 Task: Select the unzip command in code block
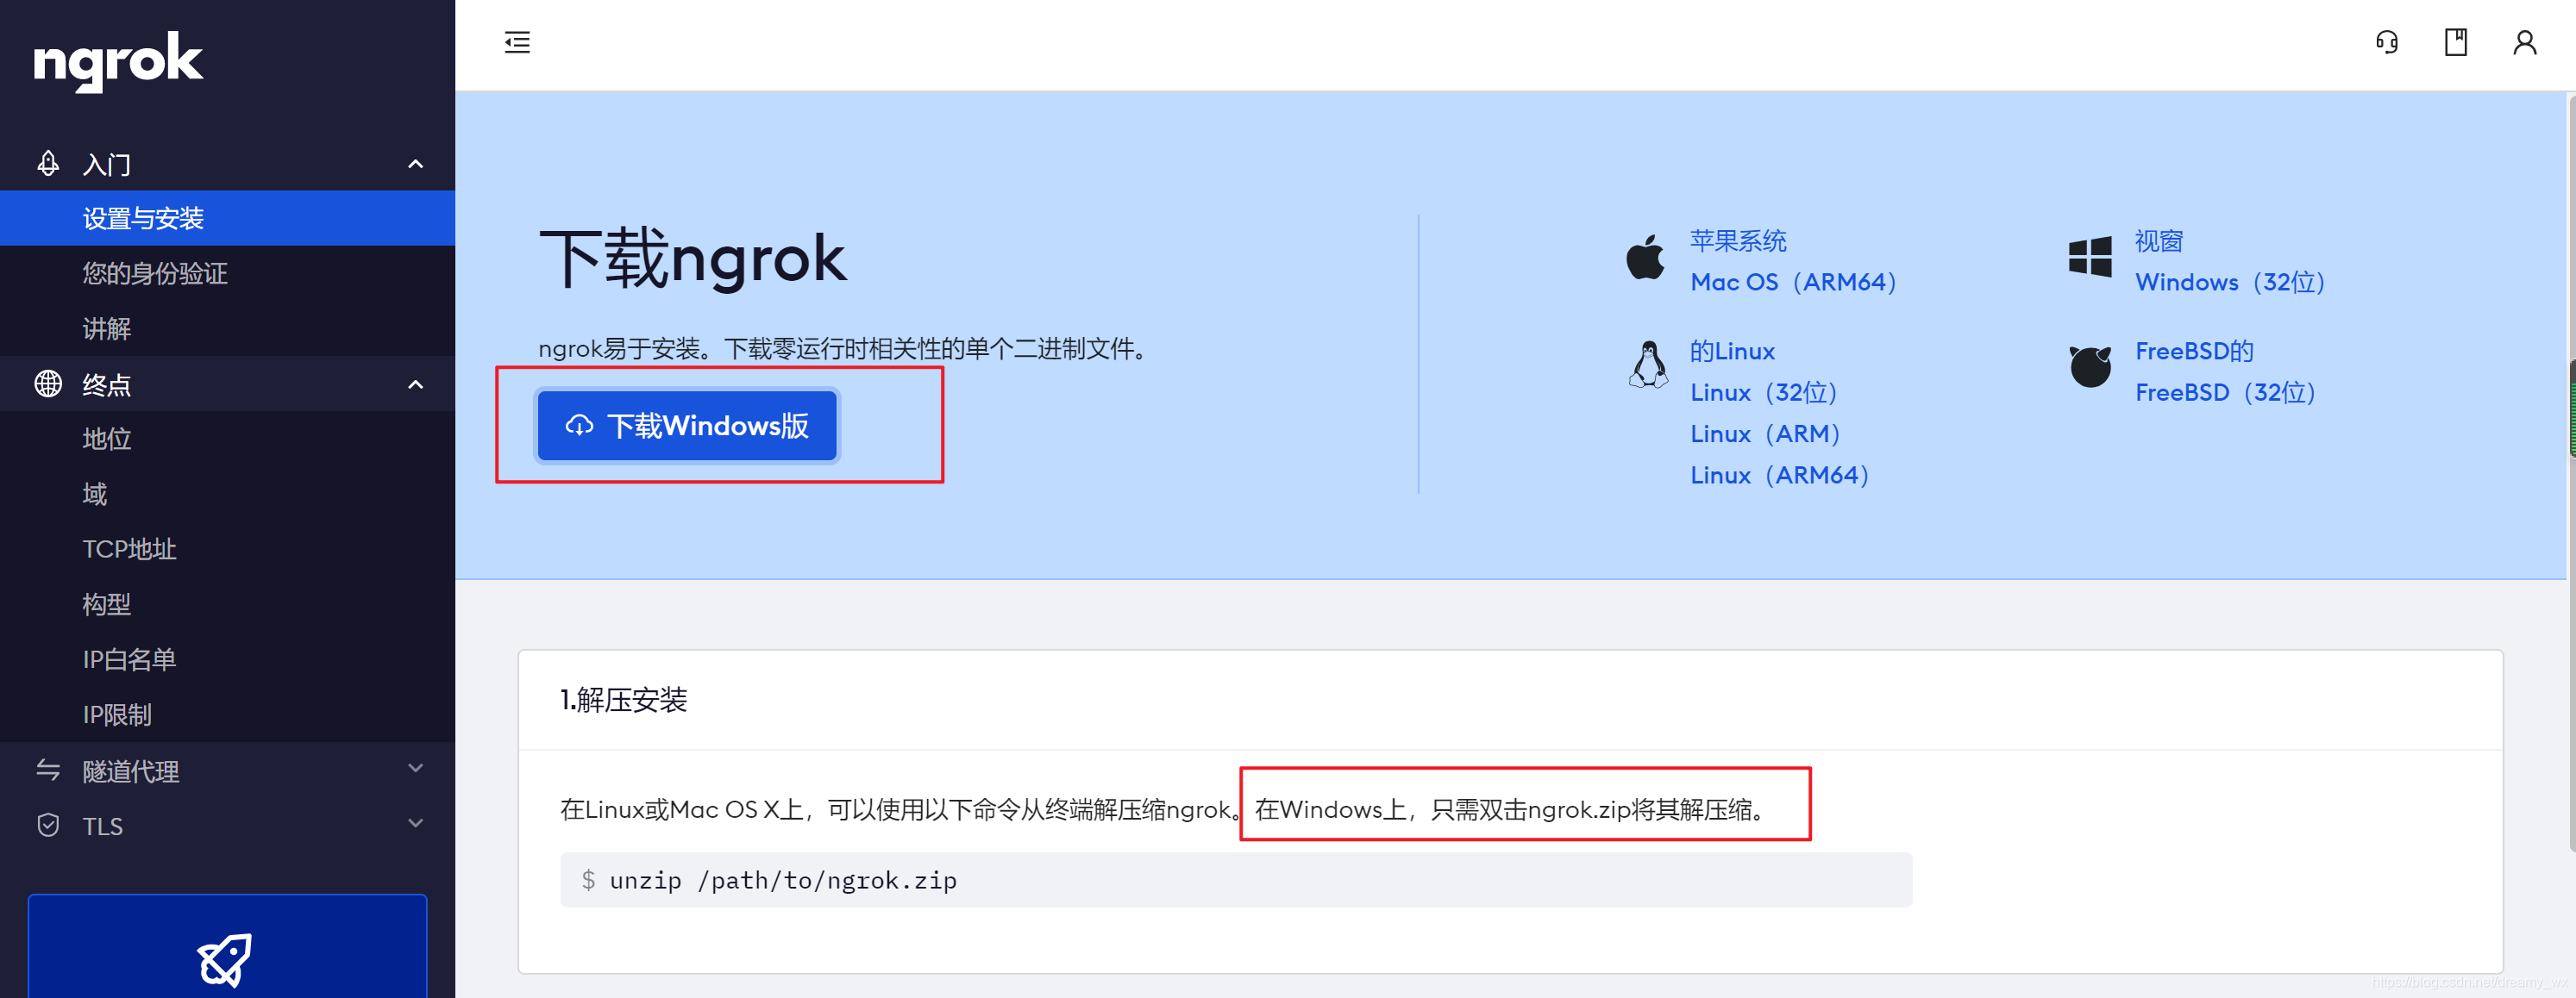tap(782, 880)
